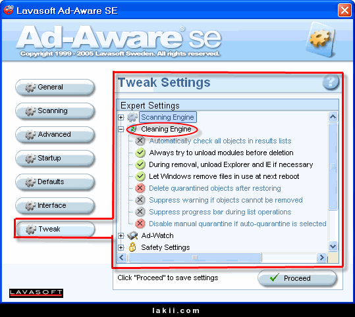The height and width of the screenshot is (317, 355).
Task: Toggle Automatically check all objects in results lists
Action: [140, 141]
